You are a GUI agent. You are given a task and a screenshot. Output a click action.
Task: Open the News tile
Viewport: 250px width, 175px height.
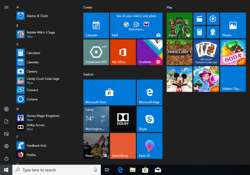pyautogui.click(x=96, y=146)
